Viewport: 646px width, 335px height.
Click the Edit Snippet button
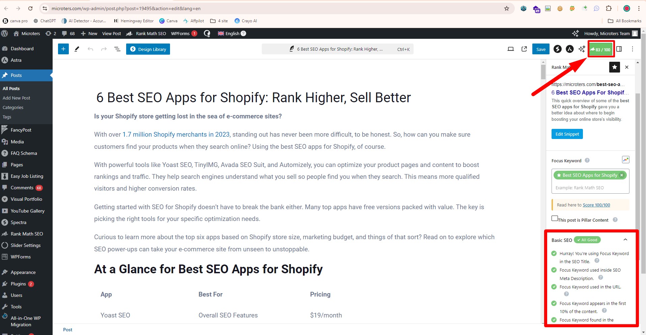[567, 134]
